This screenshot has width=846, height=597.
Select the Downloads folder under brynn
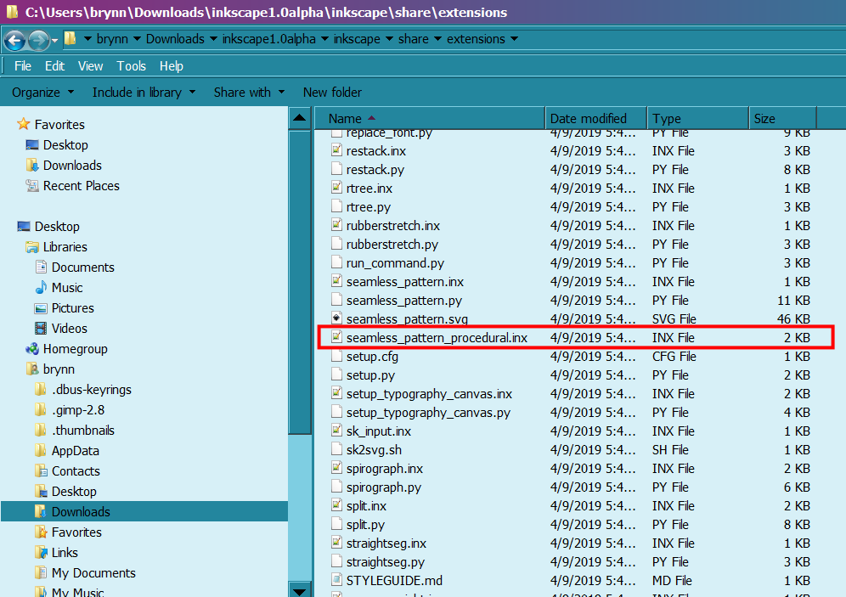coord(81,512)
